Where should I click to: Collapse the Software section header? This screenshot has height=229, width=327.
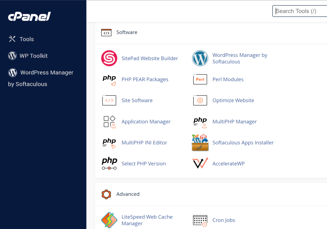(211, 33)
